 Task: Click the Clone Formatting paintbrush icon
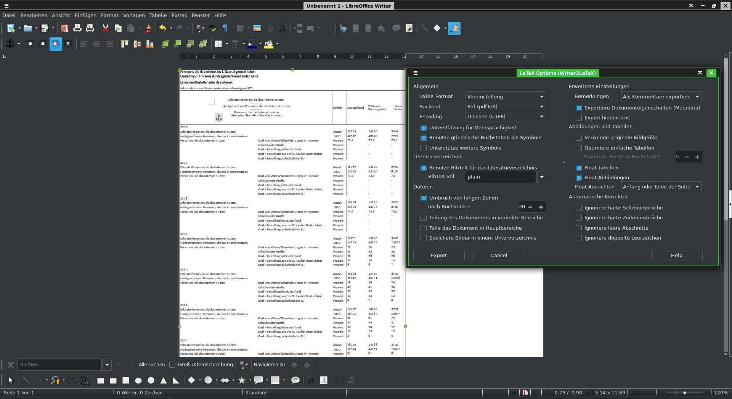(x=148, y=28)
